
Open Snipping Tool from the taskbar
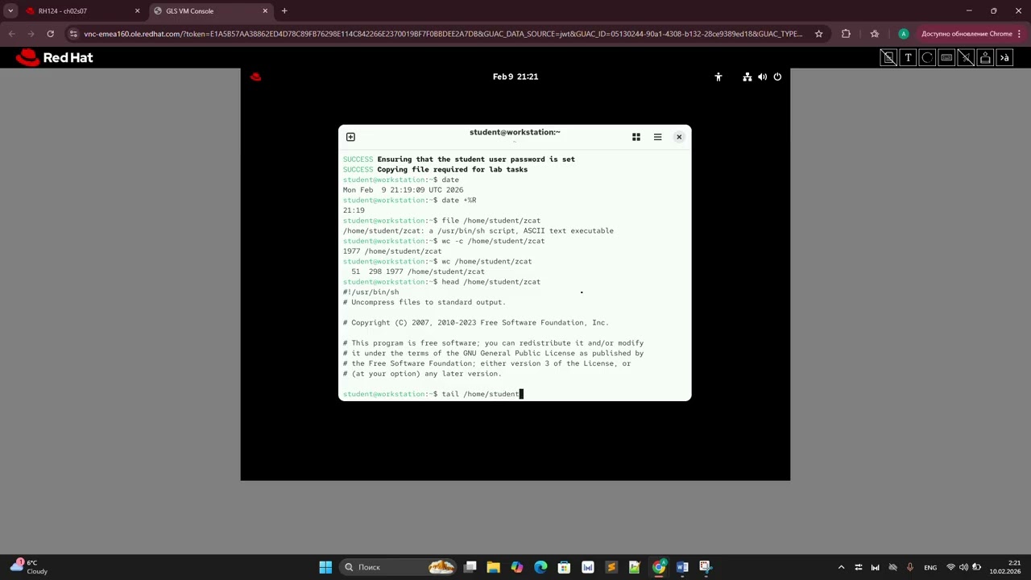click(706, 567)
